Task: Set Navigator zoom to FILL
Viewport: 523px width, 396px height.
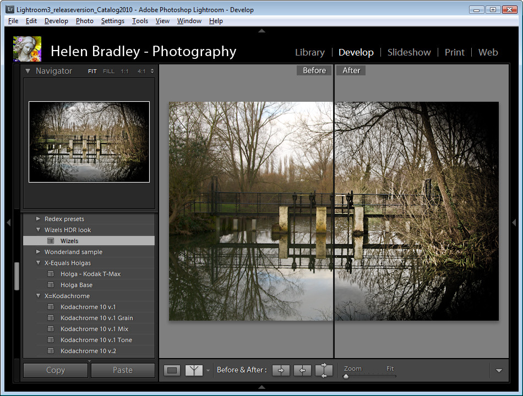Action: 108,71
